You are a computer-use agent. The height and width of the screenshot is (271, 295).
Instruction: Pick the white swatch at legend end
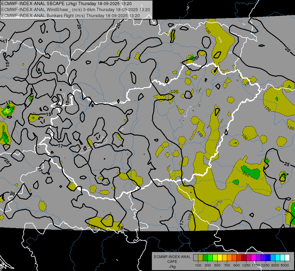287,257
